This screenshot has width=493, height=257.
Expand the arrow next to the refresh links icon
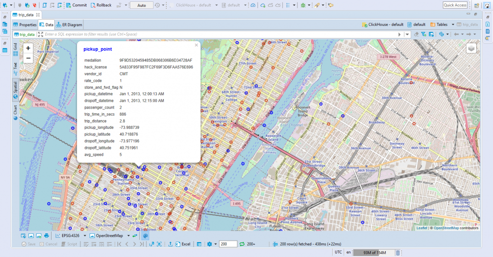click(447, 34)
